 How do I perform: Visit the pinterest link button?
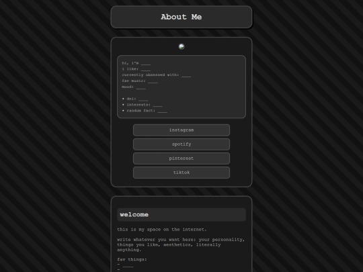click(182, 158)
